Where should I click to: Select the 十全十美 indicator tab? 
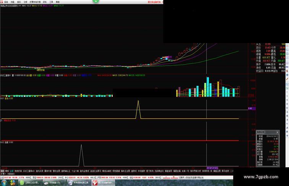[75, 171]
